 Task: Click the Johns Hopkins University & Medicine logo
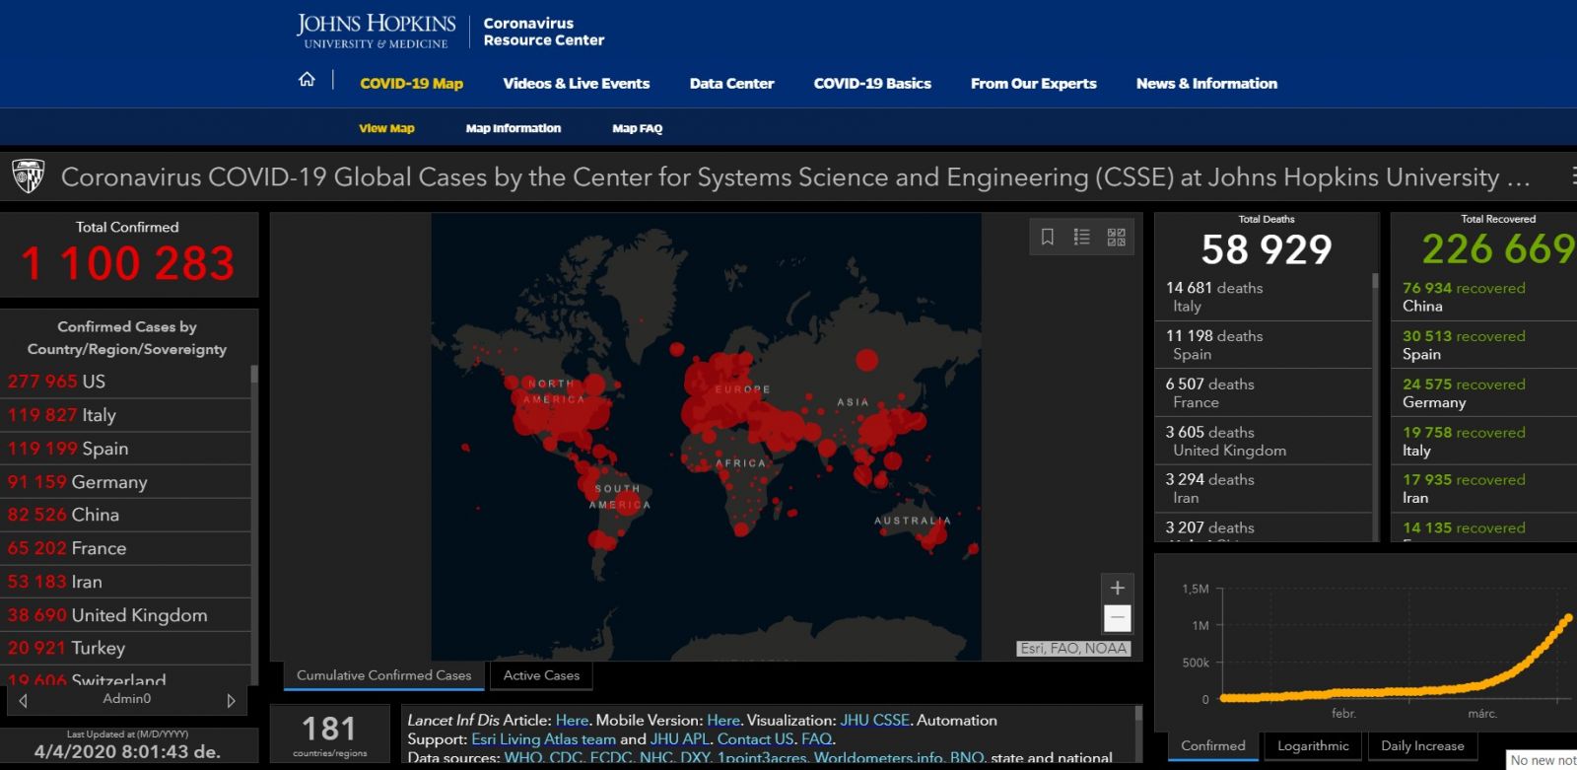coord(376,31)
